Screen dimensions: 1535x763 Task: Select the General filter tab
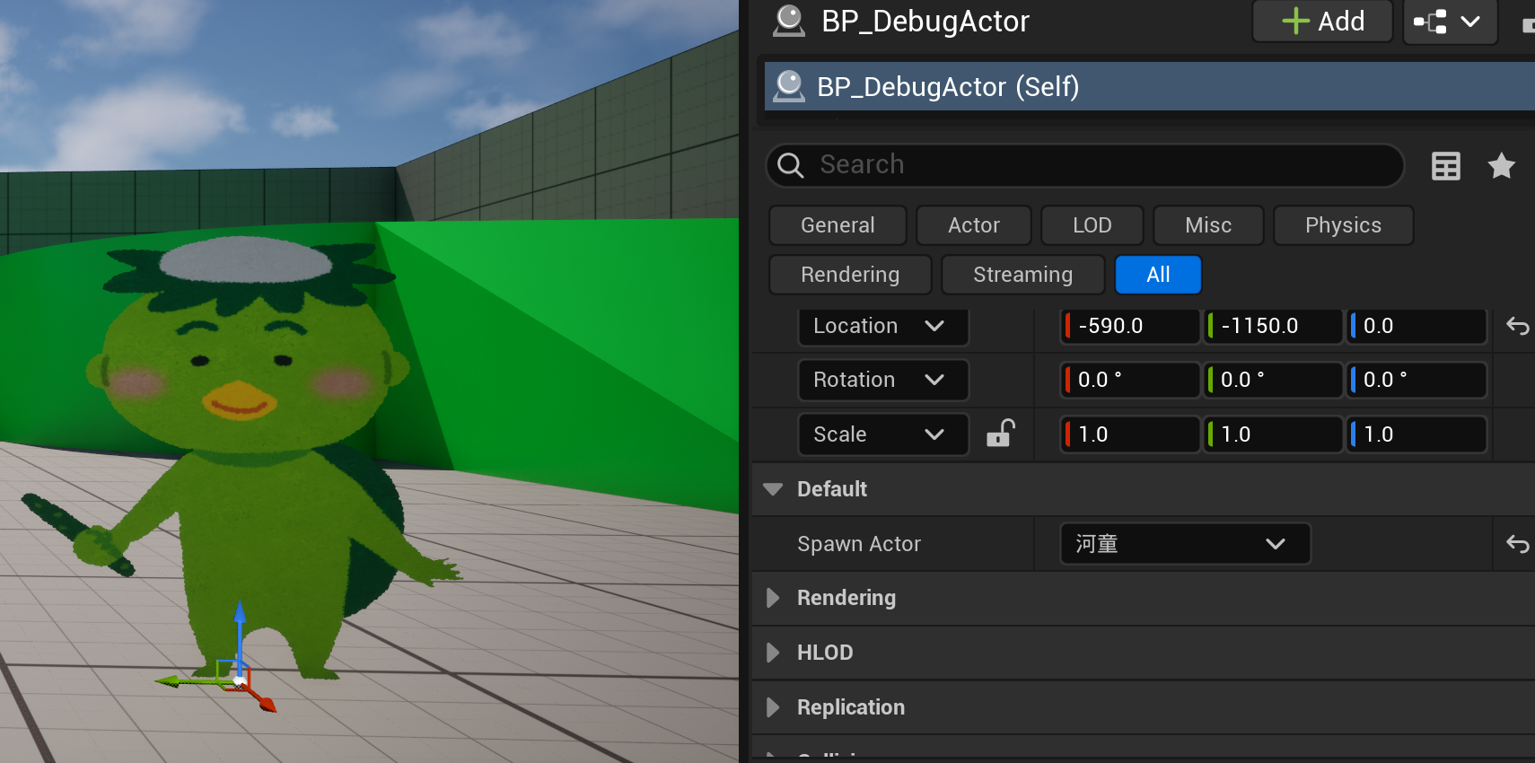tap(838, 225)
